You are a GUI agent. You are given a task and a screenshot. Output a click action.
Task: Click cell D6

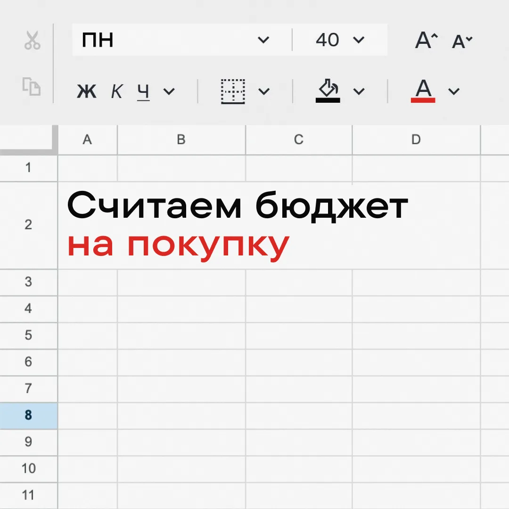click(416, 362)
